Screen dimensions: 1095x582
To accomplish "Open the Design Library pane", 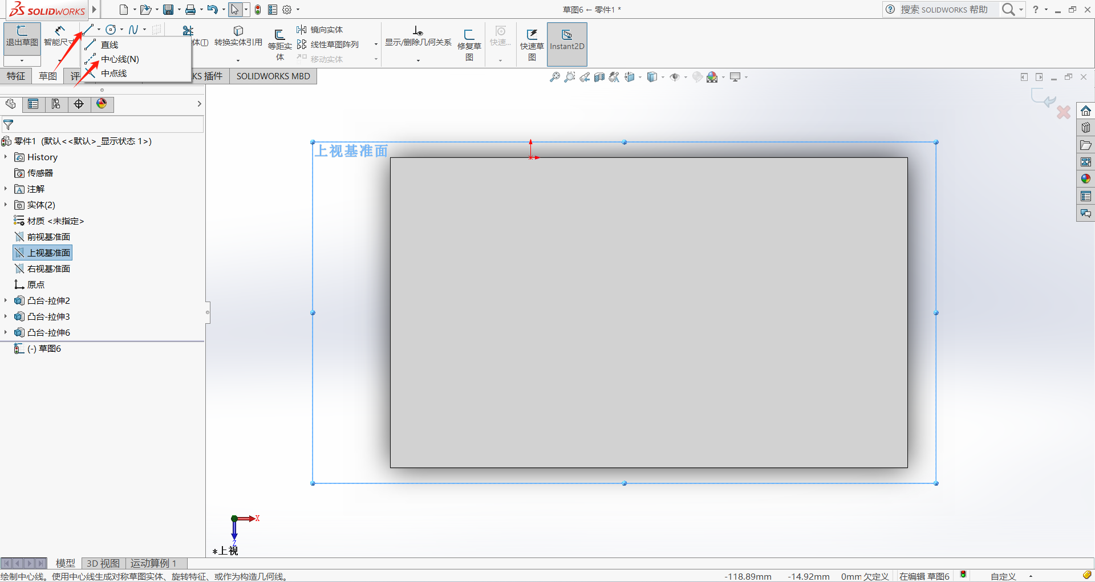I will point(1085,128).
